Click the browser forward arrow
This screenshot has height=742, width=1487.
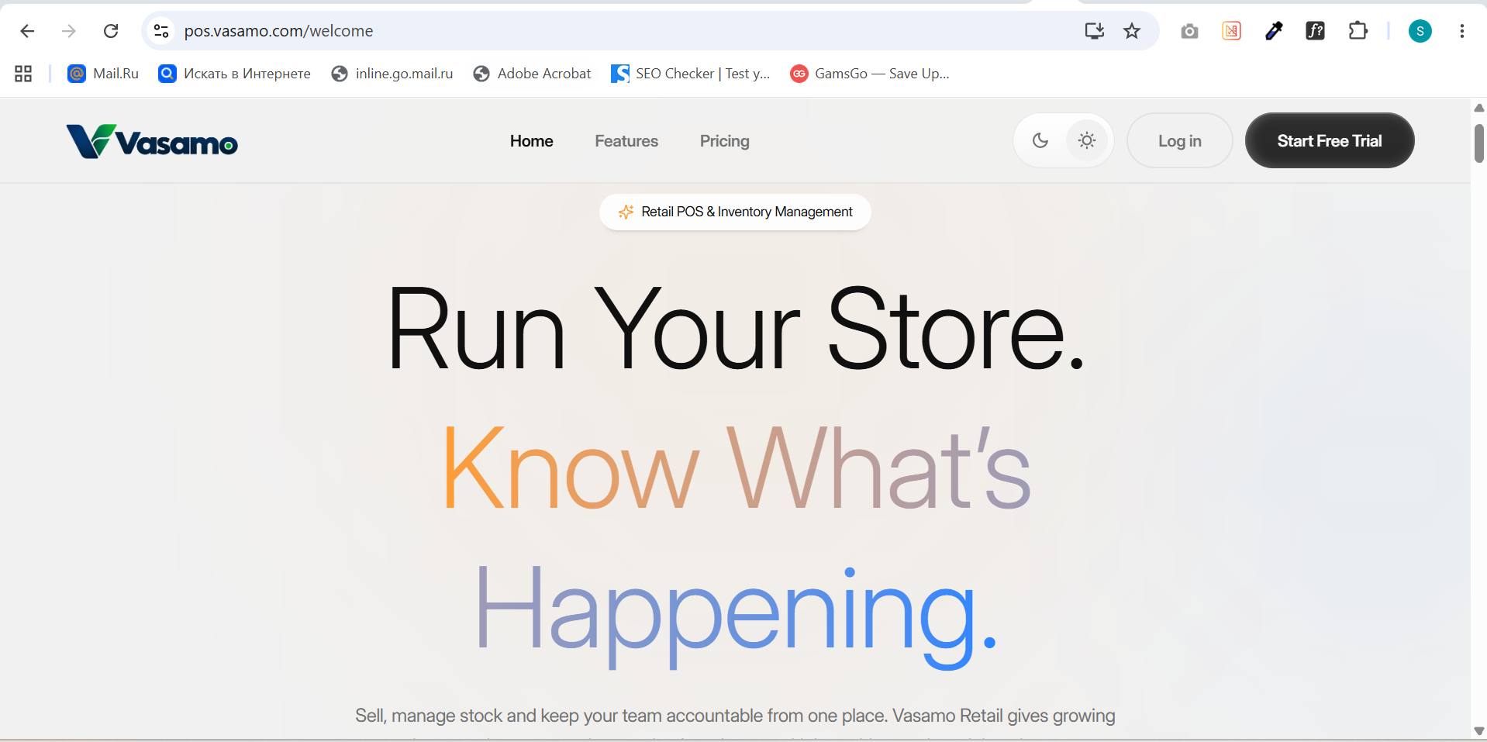pyautogui.click(x=69, y=31)
